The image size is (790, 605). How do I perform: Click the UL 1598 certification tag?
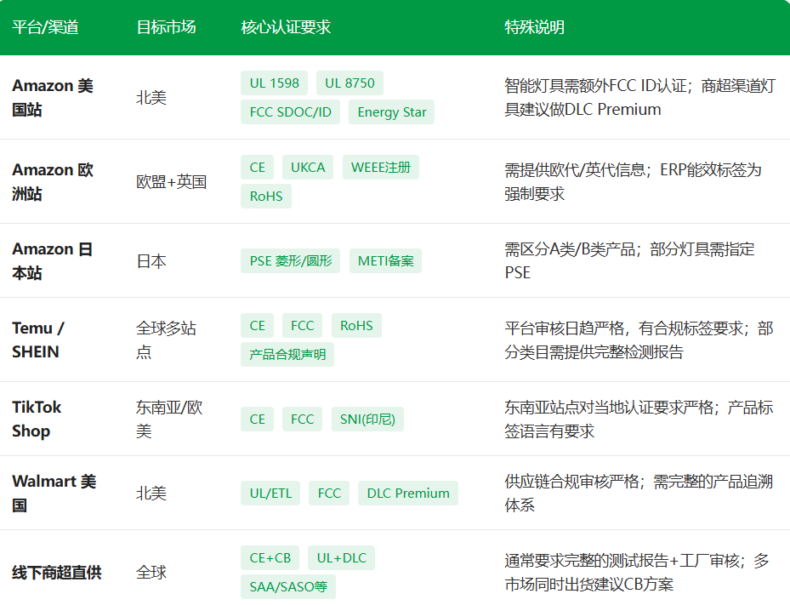click(x=274, y=83)
